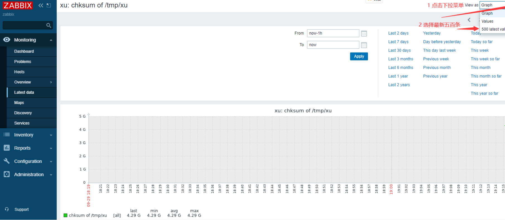Viewport: 505px width, 220px height.
Task: Select This week range
Action: click(x=480, y=50)
